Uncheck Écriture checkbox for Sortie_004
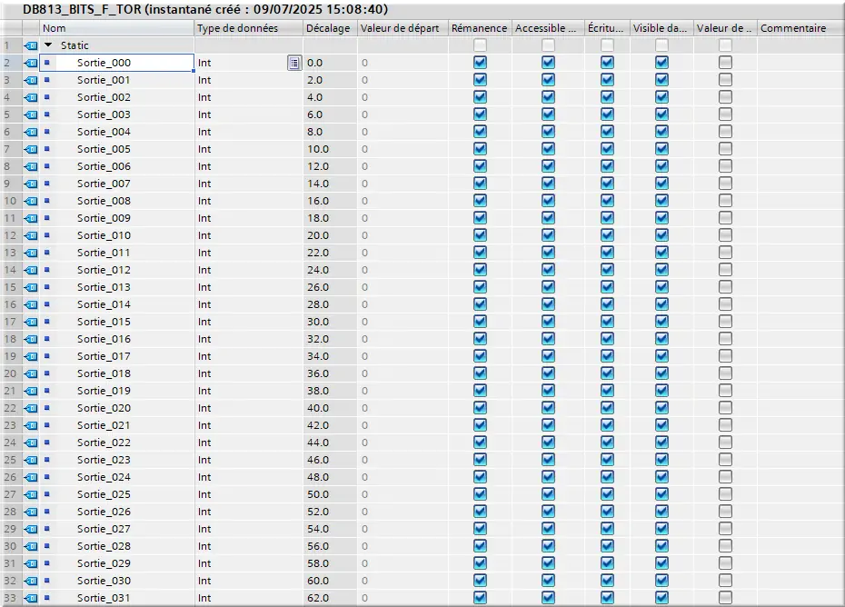 (x=607, y=132)
